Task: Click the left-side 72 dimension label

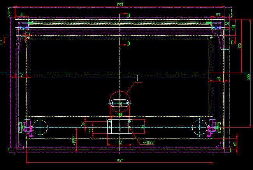Action: coord(20,74)
